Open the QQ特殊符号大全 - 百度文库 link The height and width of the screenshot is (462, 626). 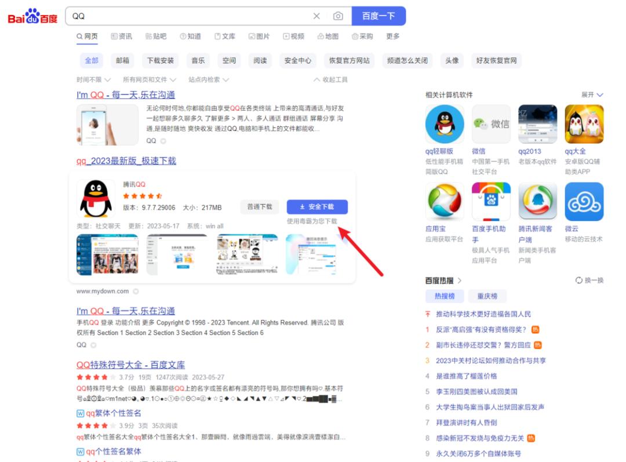(130, 365)
